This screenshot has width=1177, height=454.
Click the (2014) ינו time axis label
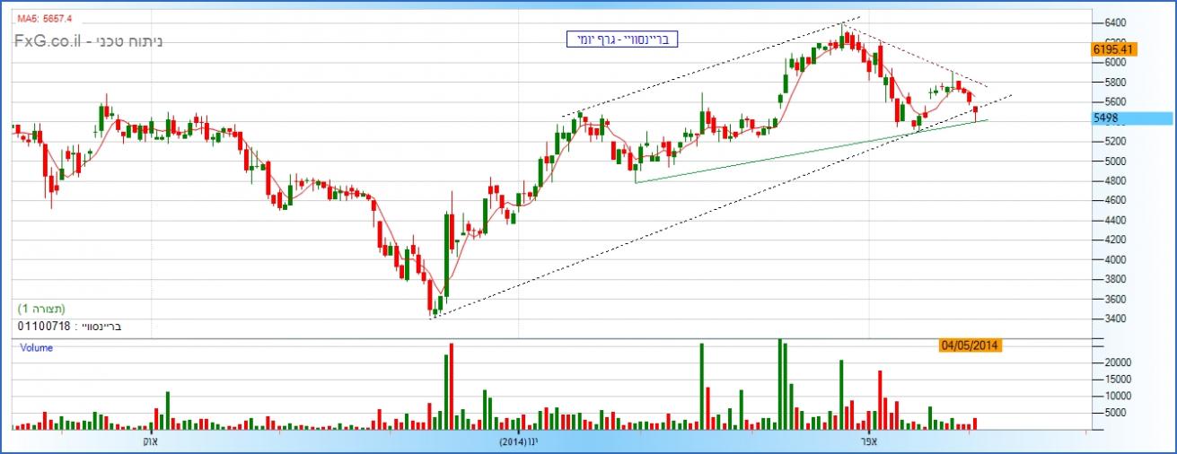click(519, 441)
